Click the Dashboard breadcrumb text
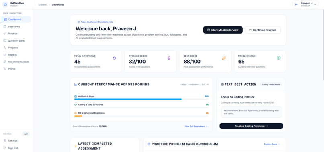 click(x=57, y=4)
